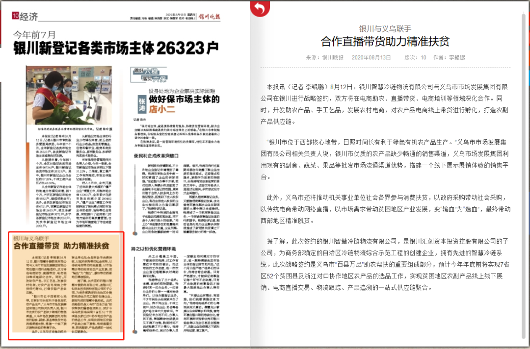
Task: Click the author name 李鲲鹏
Action: click(460, 57)
